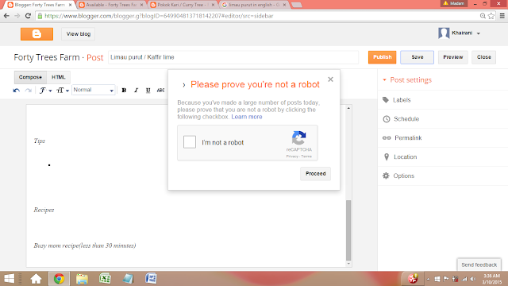508x286 pixels.
Task: Reload the page
Action: [29, 16]
